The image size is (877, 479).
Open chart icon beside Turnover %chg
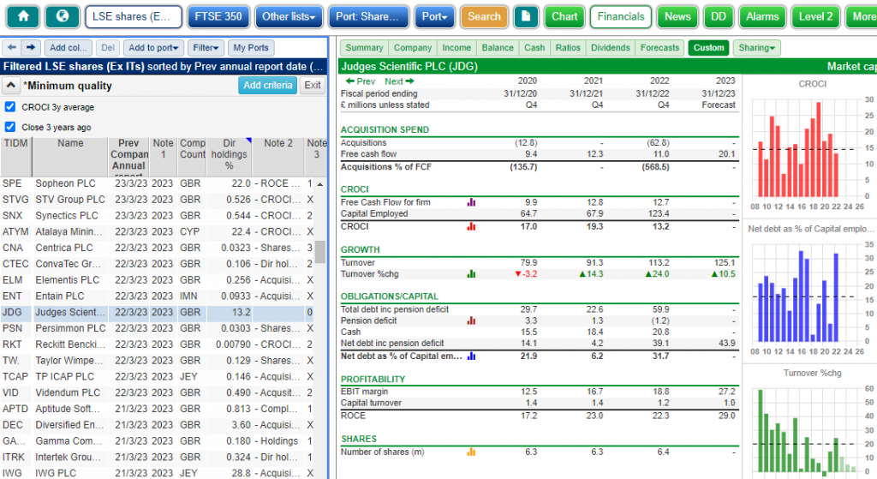471,274
